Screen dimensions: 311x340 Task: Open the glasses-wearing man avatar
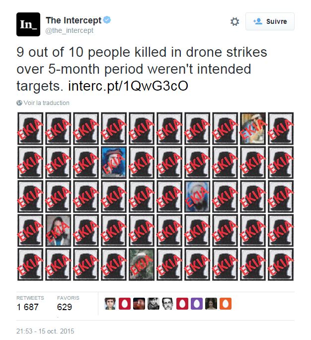coord(168,304)
